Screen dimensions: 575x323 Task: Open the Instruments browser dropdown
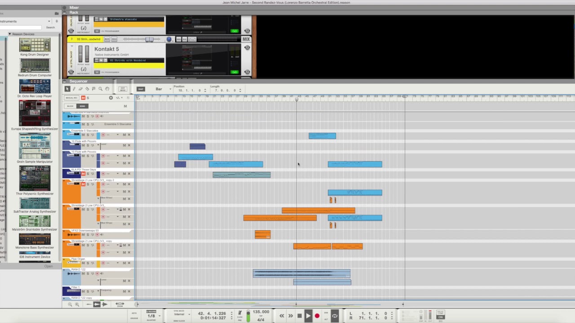pos(49,21)
